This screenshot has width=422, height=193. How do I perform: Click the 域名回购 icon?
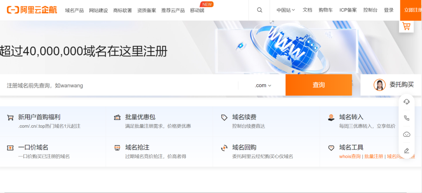(x=224, y=148)
